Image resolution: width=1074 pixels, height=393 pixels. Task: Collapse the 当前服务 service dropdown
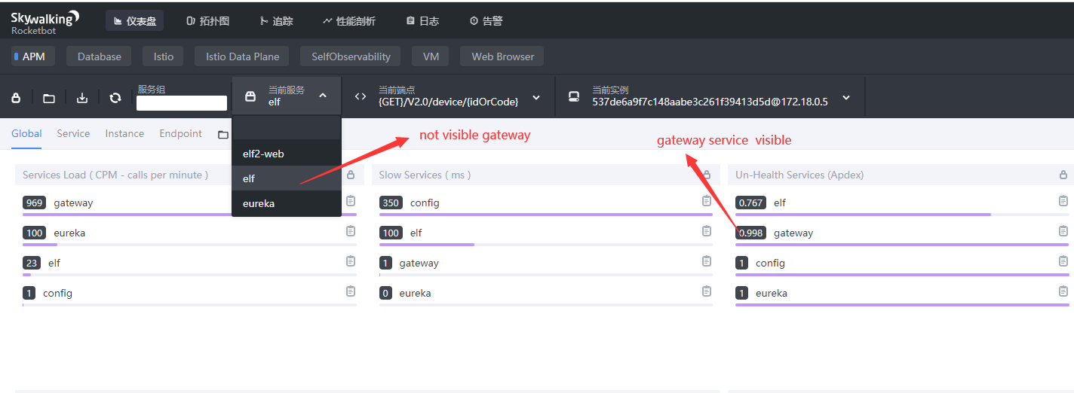coord(323,96)
